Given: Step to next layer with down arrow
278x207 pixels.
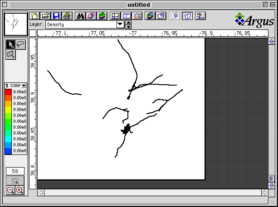Looking at the screenshot, I should point(128,27).
